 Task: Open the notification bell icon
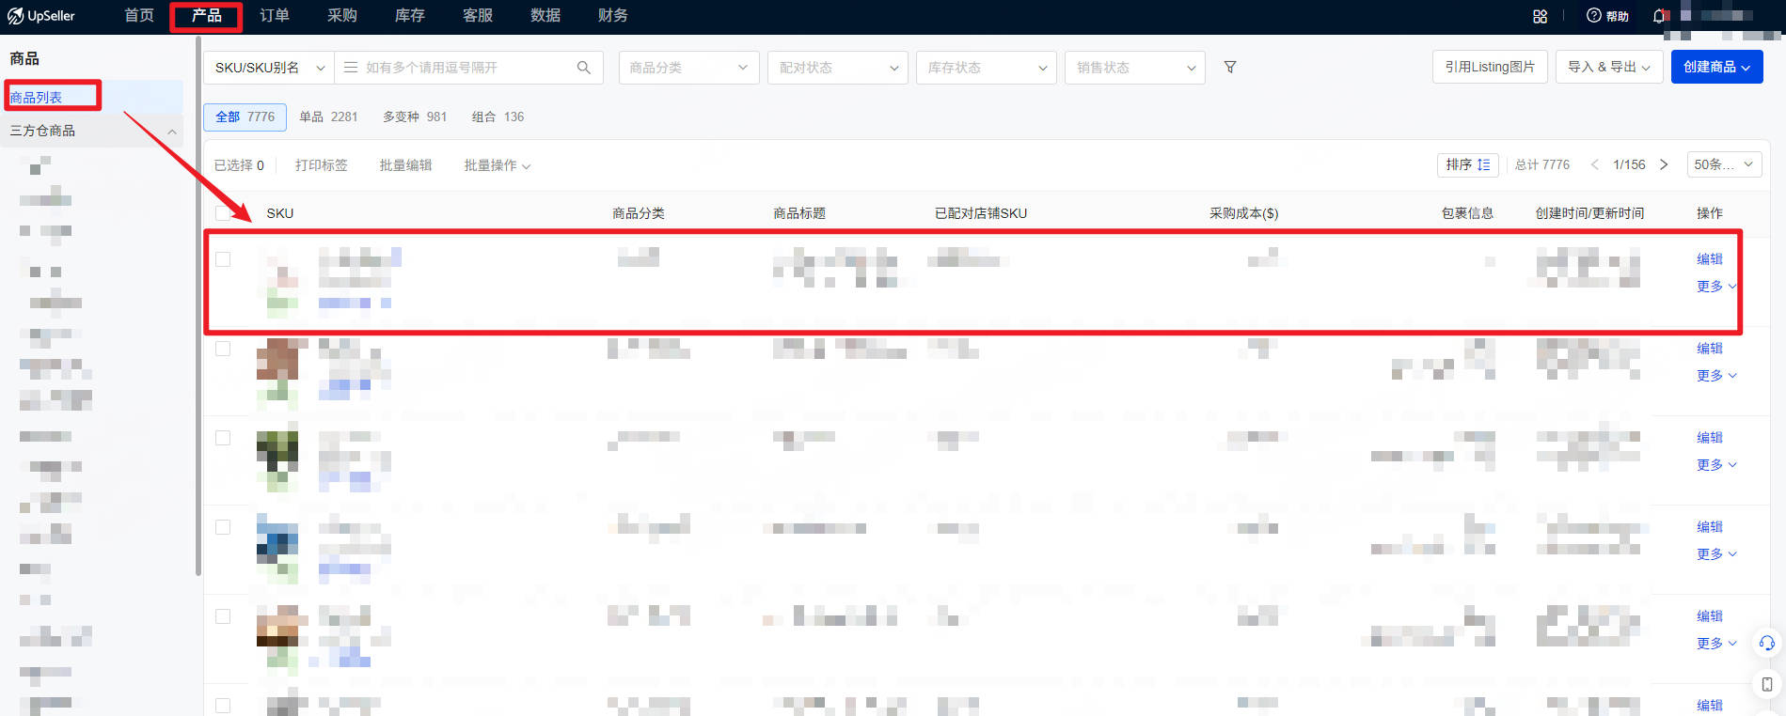(1660, 16)
